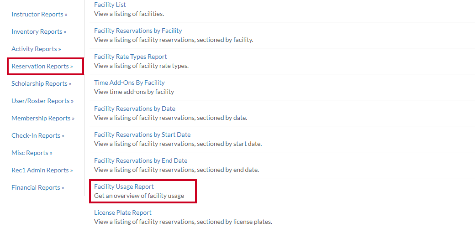Select Reservation Reports in sidebar
475x233 pixels.
pos(42,66)
